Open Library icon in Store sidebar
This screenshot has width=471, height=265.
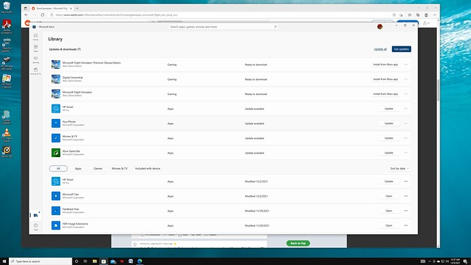click(x=35, y=215)
